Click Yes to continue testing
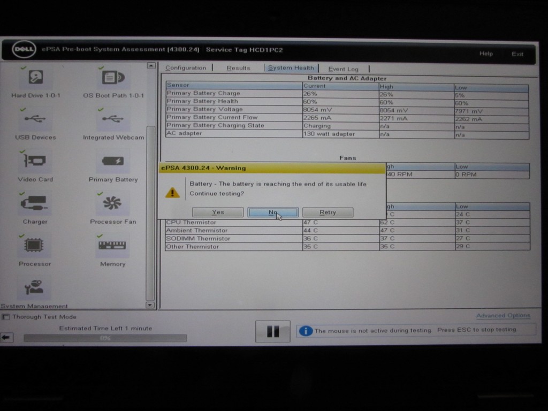This screenshot has height=411, width=548. point(218,212)
